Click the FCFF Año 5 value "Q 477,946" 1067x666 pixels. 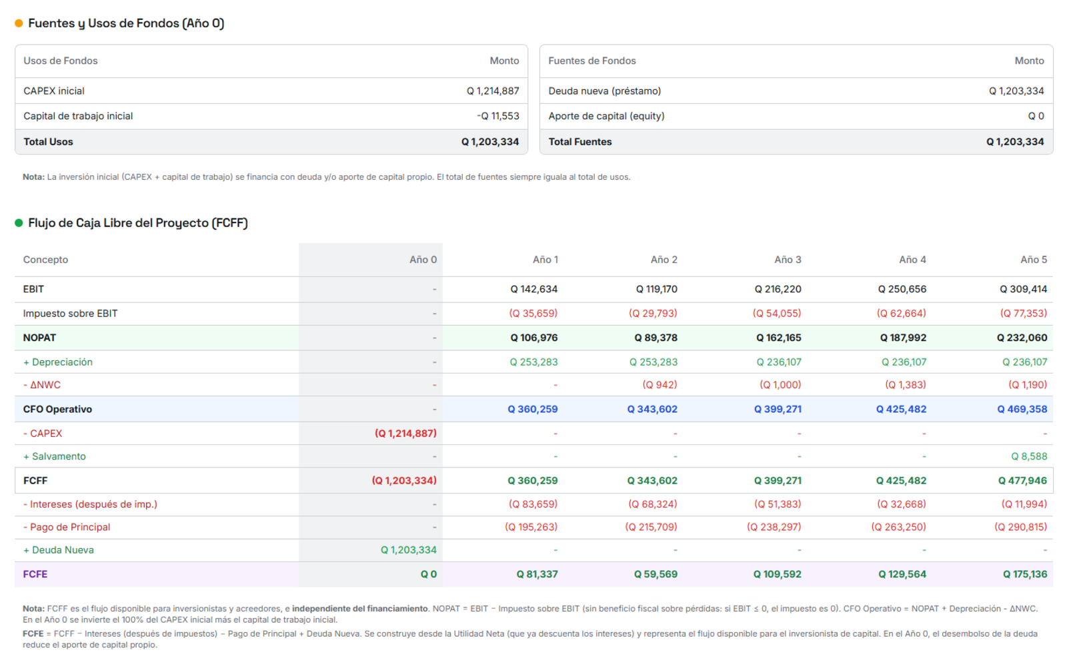pos(1022,481)
